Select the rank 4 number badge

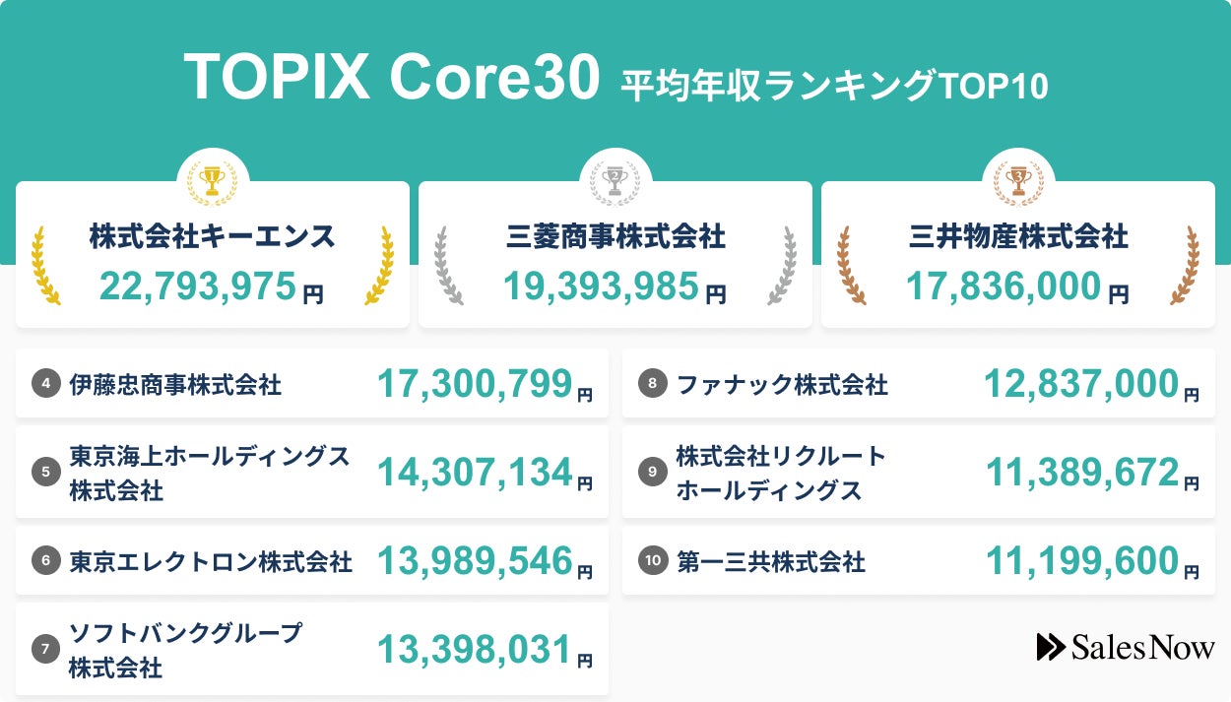[x=45, y=383]
